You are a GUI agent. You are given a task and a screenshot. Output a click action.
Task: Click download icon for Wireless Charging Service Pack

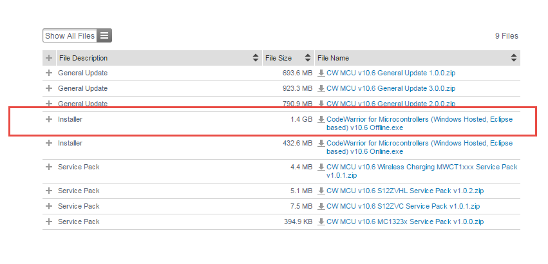(x=321, y=167)
